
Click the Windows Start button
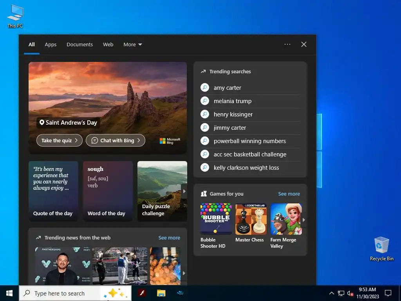click(x=9, y=293)
